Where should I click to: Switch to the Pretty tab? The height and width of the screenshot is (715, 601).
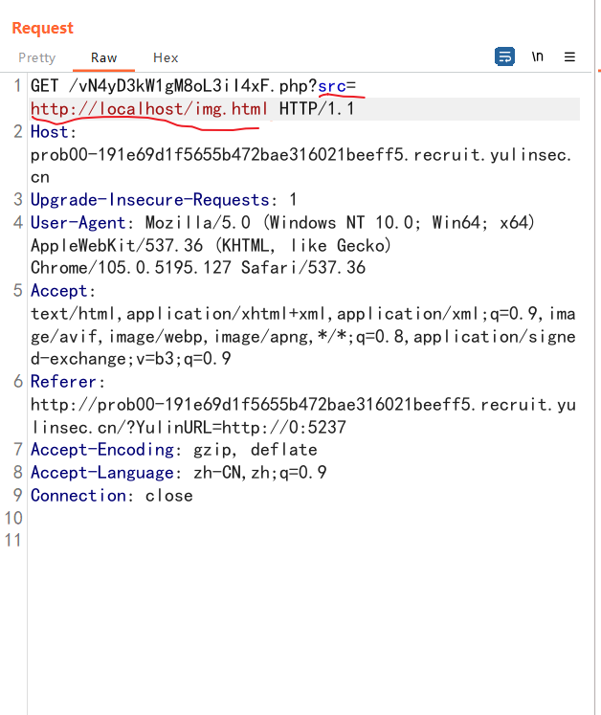[x=36, y=58]
